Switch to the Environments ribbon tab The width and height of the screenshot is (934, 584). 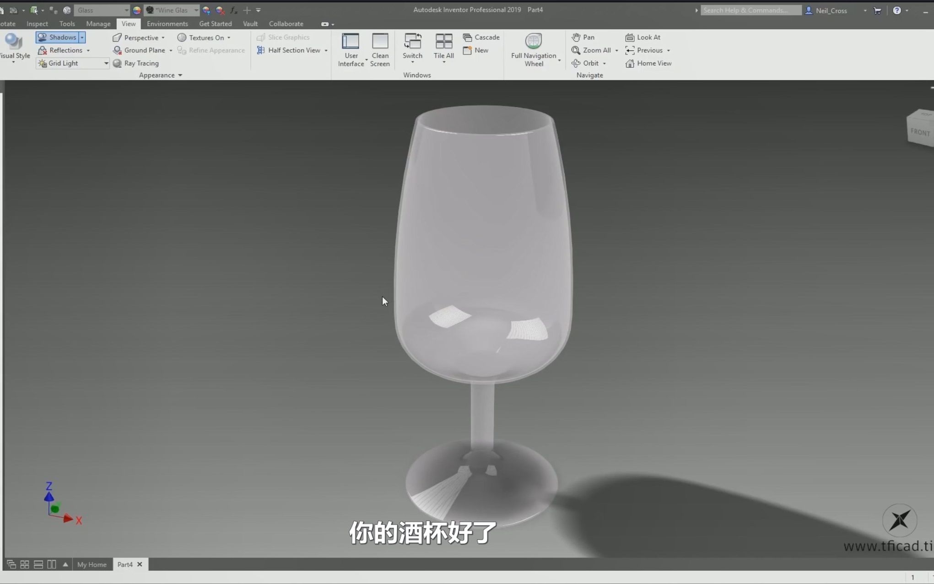(x=167, y=24)
